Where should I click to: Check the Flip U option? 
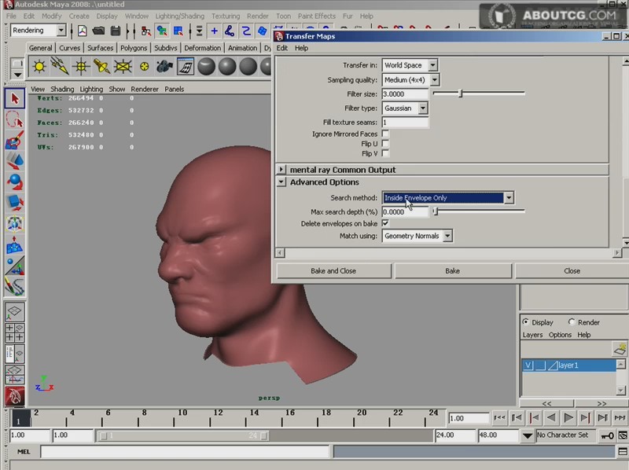[385, 143]
